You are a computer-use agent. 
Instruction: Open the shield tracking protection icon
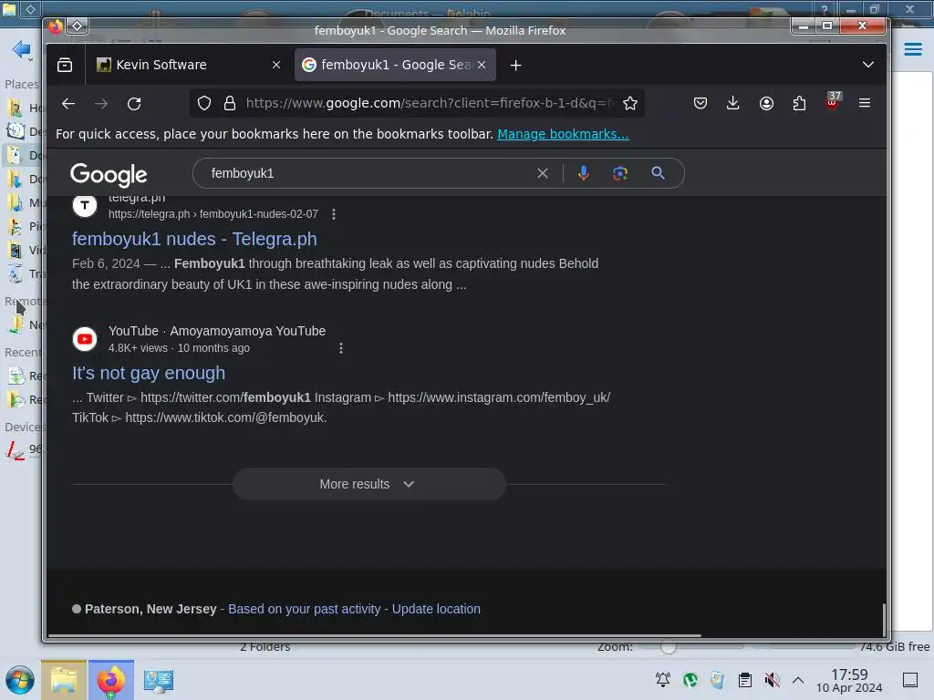pos(204,104)
